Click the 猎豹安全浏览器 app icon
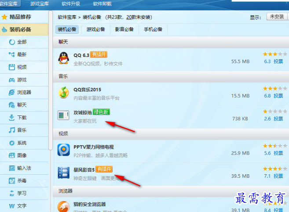 pyautogui.click(x=64, y=206)
